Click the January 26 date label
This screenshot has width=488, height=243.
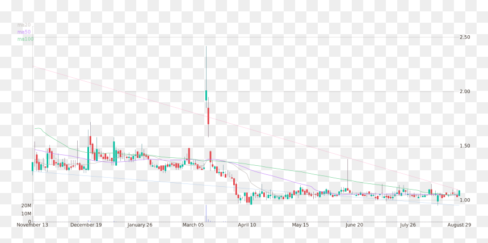coord(140,225)
